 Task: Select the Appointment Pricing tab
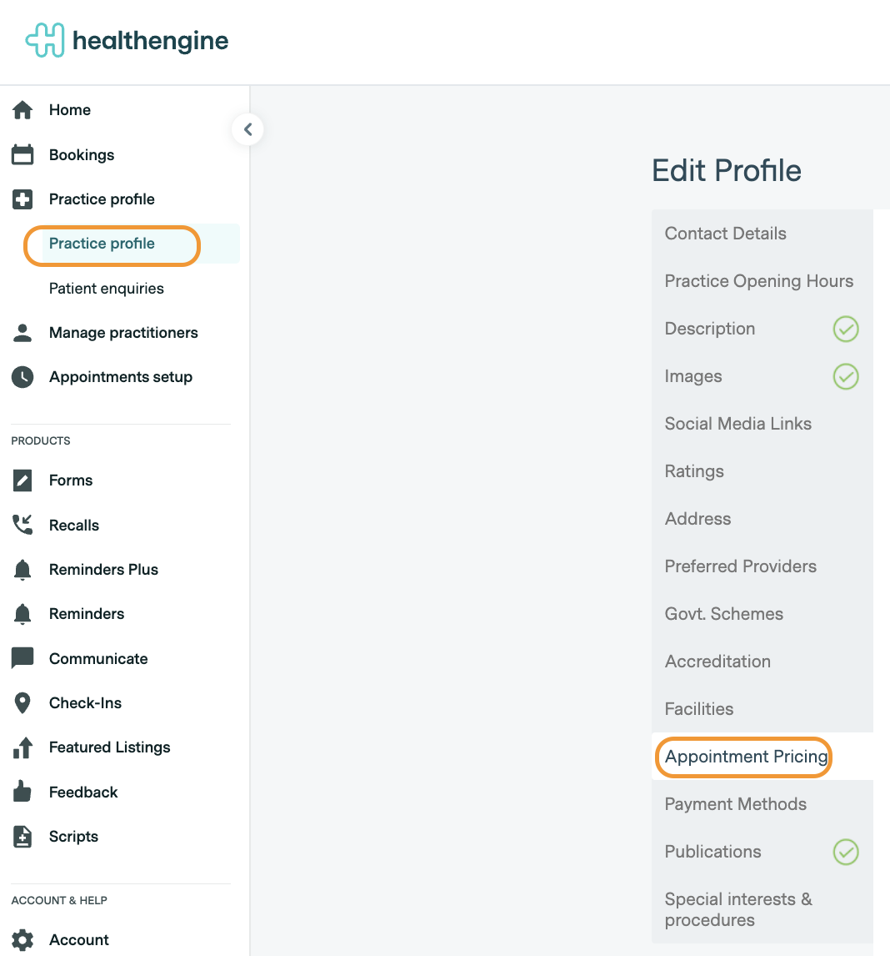746,757
